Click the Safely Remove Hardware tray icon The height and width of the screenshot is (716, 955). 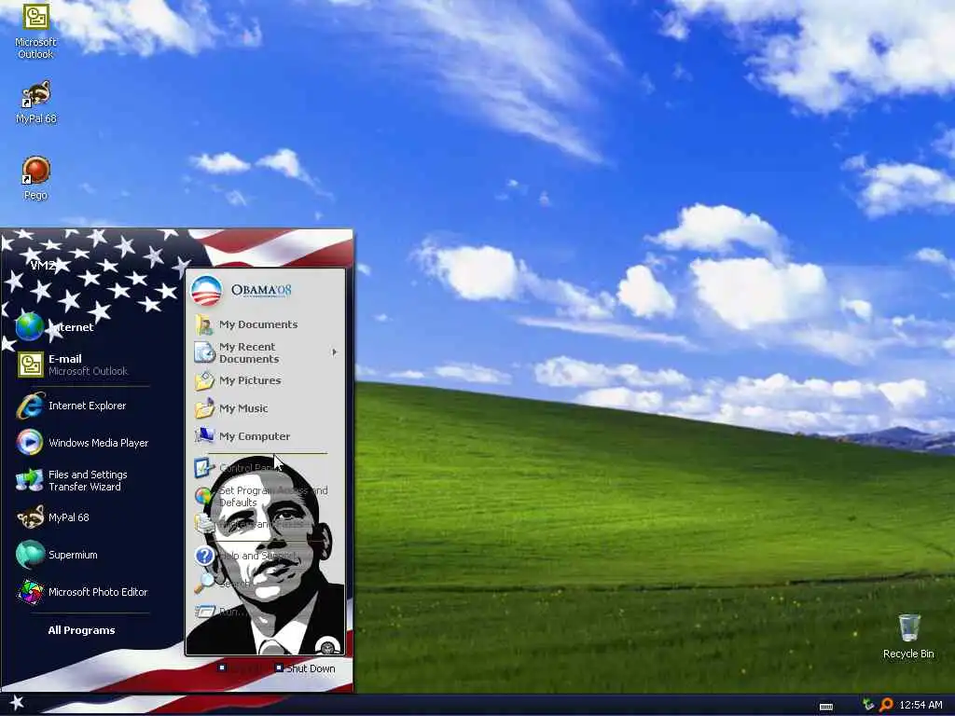tap(868, 705)
